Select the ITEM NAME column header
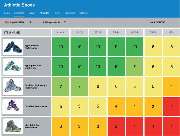180x136 pixels. 26,32
